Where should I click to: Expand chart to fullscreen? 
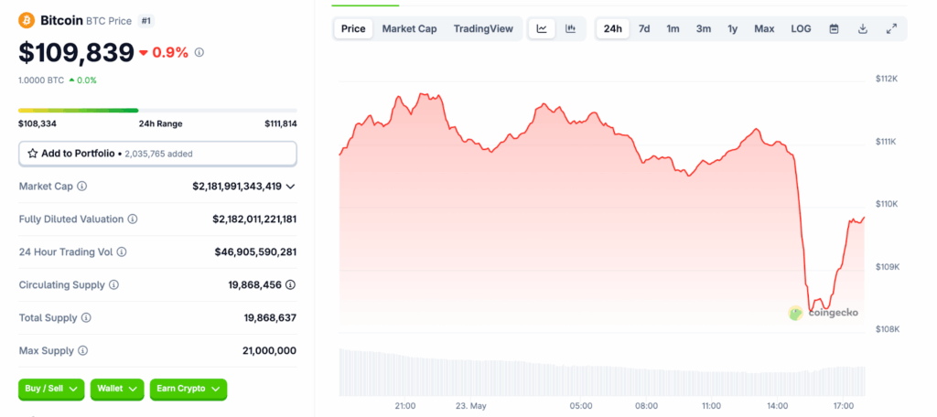click(891, 28)
